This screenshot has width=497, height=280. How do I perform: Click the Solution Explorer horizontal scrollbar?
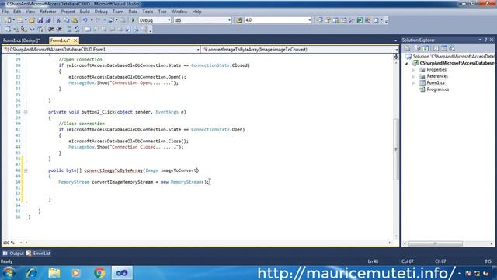[435, 243]
